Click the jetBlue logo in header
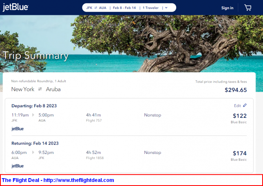The height and width of the screenshot is (186, 263). pos(15,7)
